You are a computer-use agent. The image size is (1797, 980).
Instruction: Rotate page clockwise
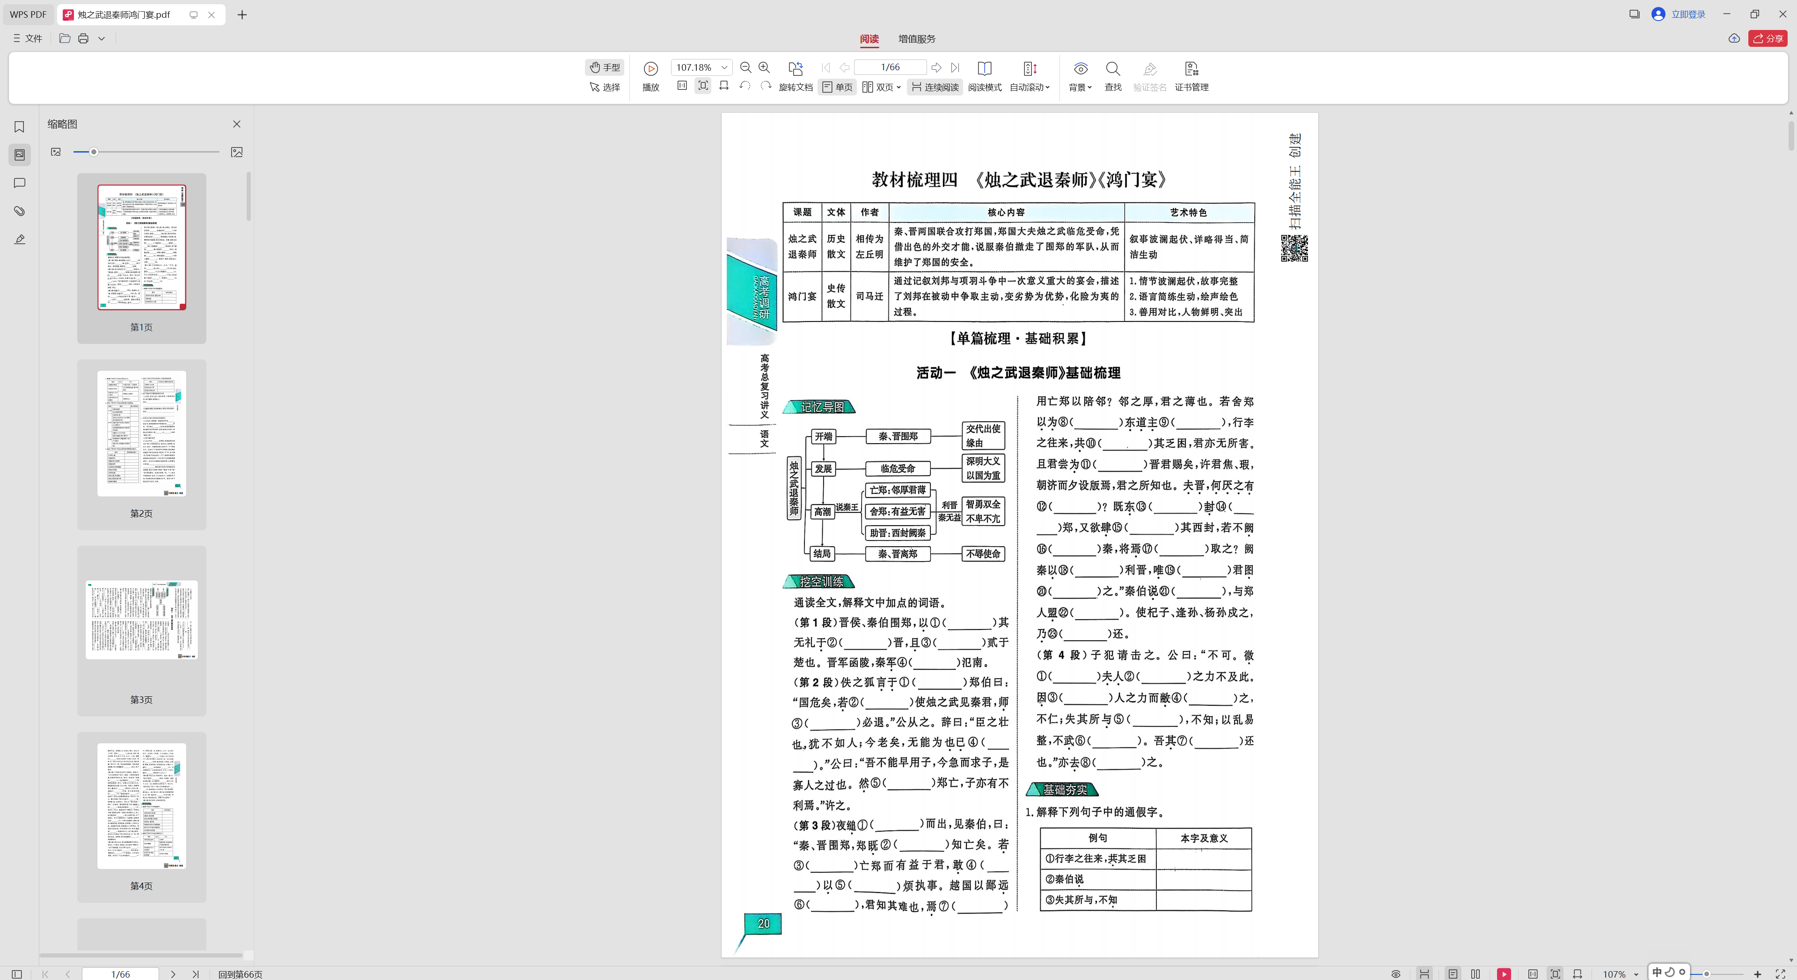[765, 86]
